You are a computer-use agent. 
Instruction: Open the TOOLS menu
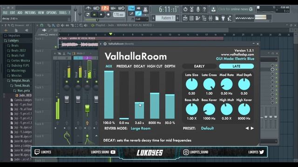click(62, 13)
